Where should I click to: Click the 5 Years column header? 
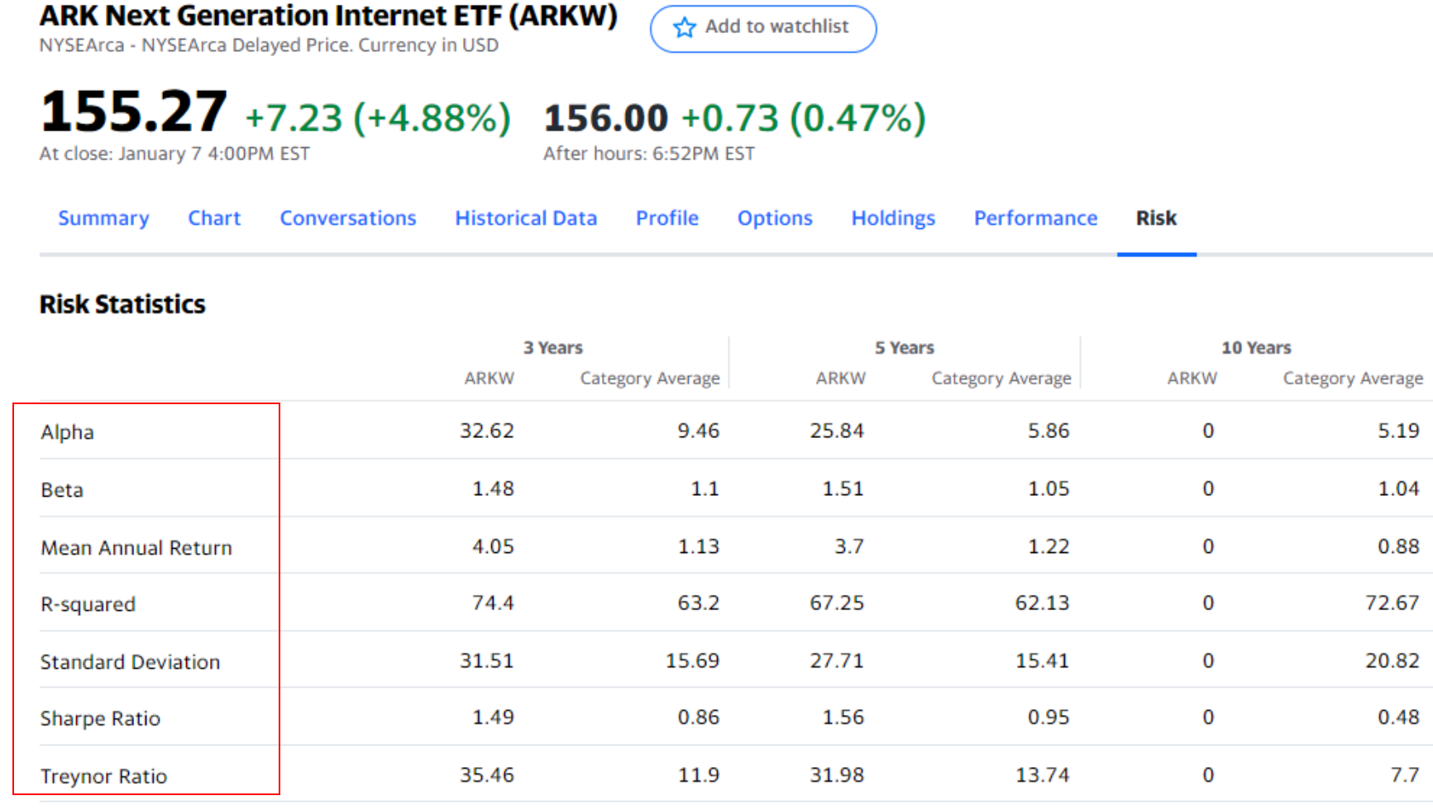coord(905,348)
